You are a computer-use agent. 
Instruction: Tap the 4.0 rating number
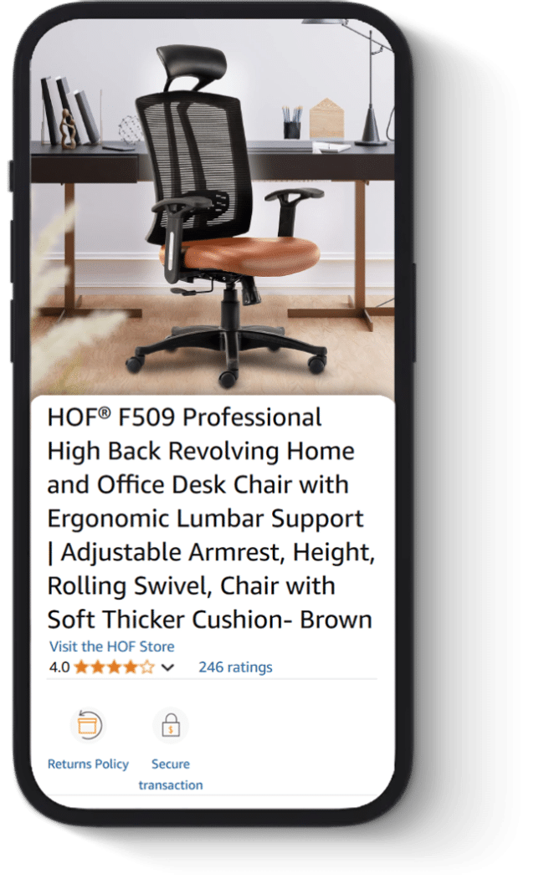[x=59, y=667]
